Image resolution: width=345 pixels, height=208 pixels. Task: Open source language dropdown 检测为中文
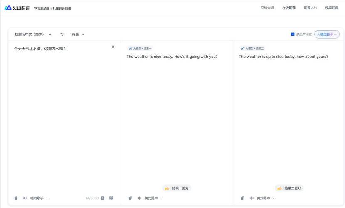33,35
